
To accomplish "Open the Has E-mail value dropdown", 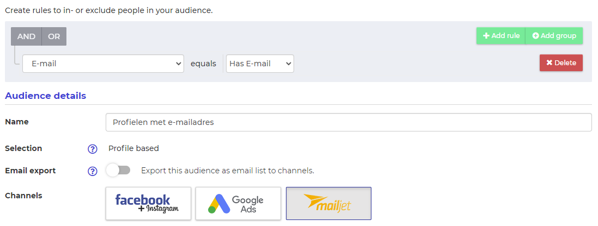I will (260, 64).
